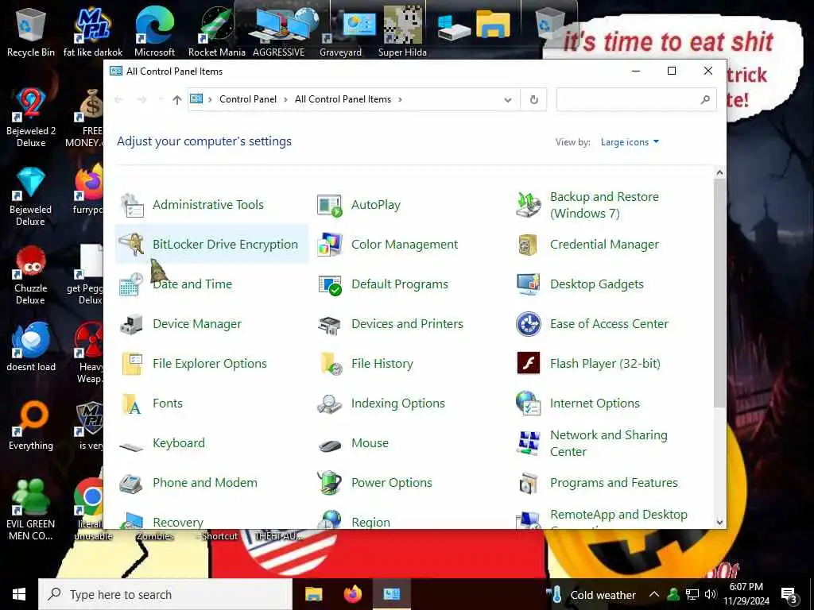Select the doesnt load Thunderbird shortcut

[31, 348]
